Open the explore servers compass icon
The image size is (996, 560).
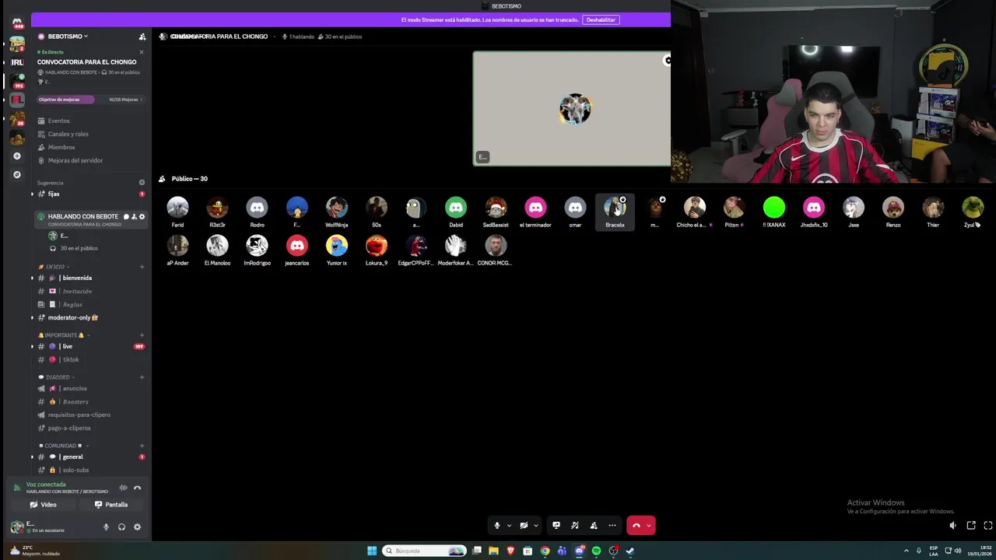pos(17,174)
